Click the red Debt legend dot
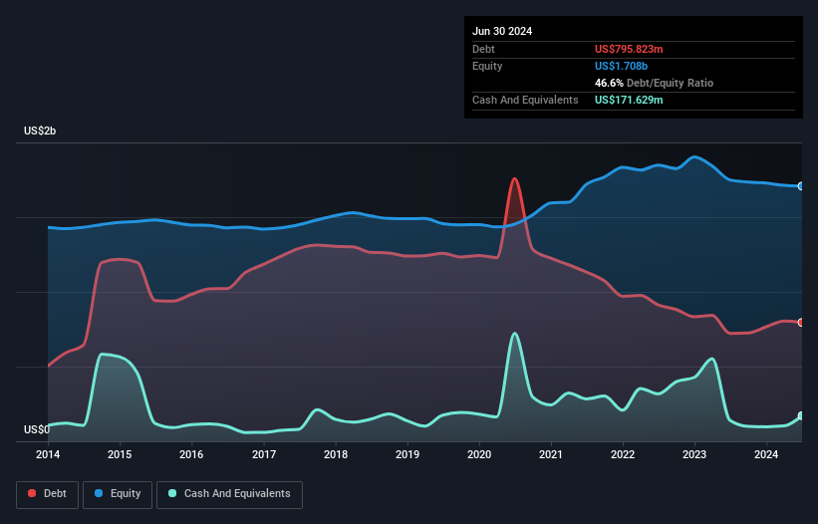Image resolution: width=818 pixels, height=524 pixels. 32,493
